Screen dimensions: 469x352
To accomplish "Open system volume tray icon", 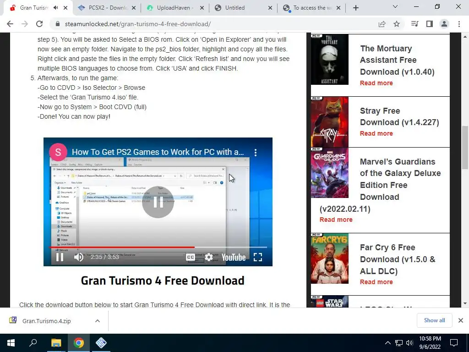I will click(x=409, y=343).
